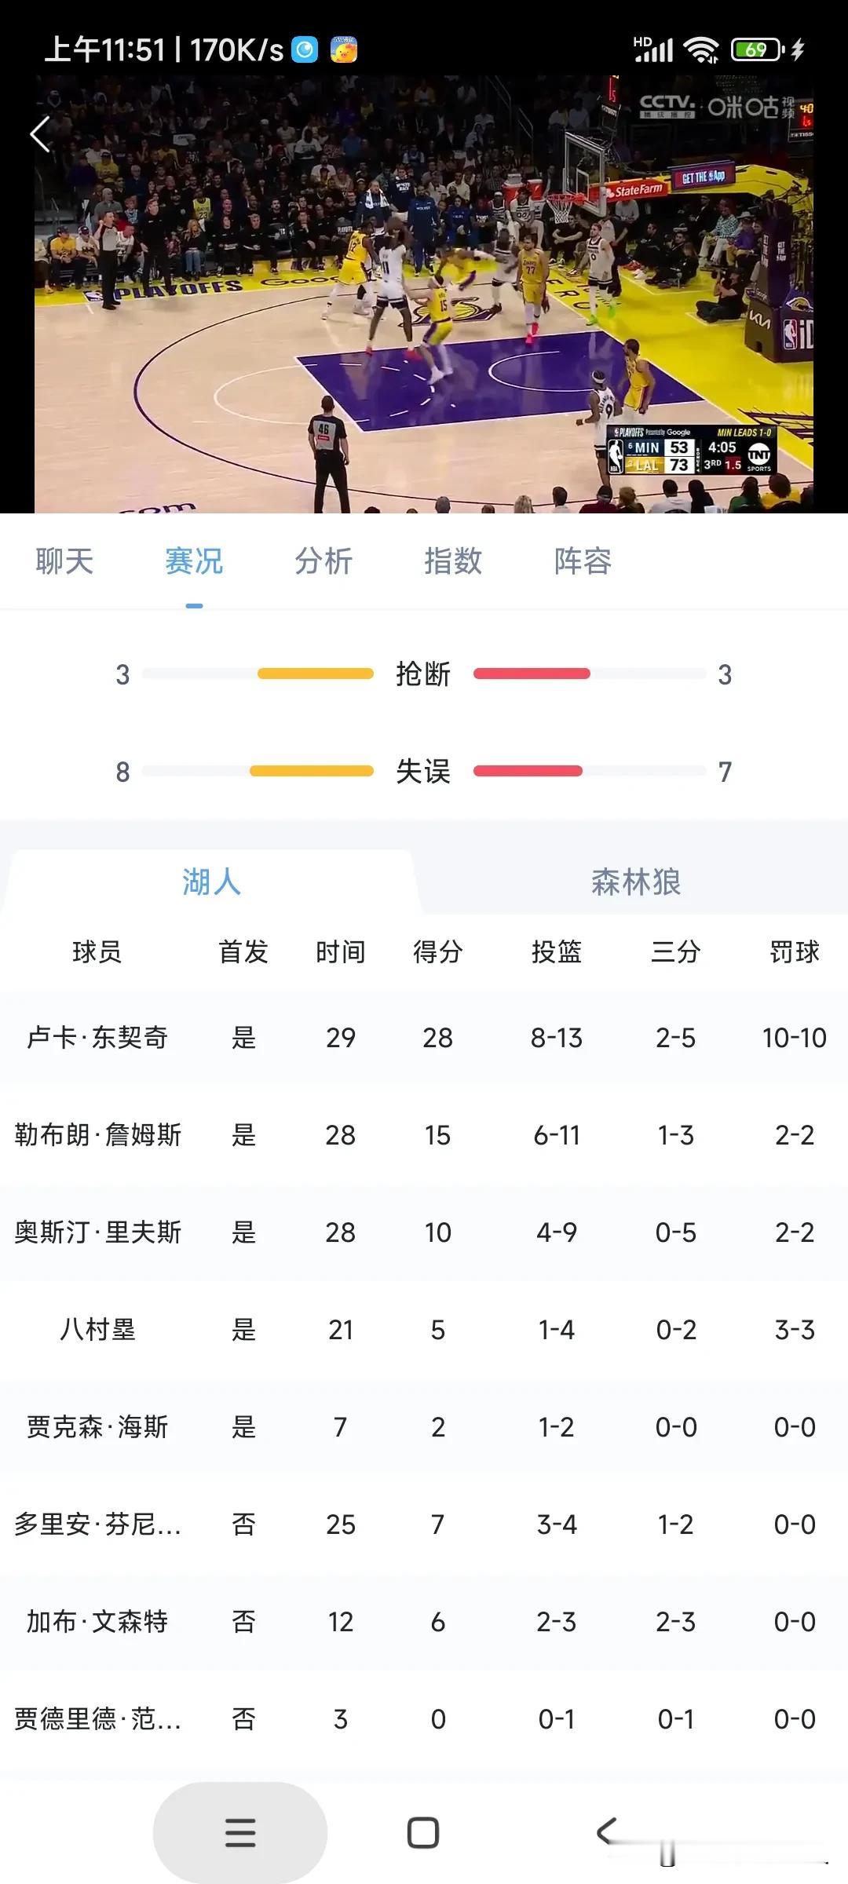
Task: Open the 分析 tab
Action: (323, 561)
